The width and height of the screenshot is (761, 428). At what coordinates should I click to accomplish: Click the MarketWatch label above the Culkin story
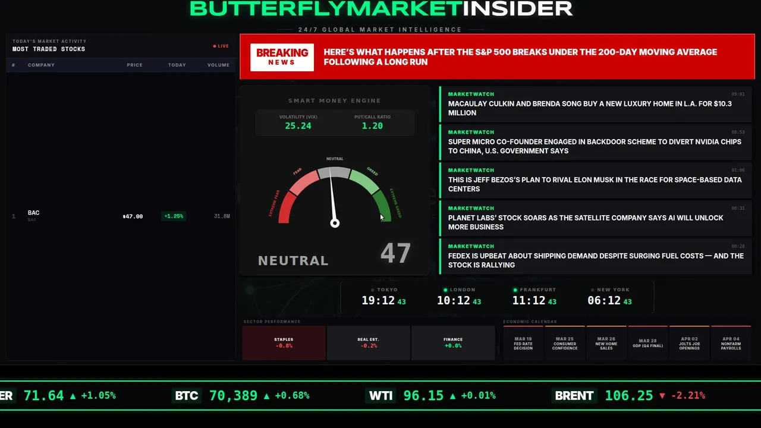click(471, 94)
